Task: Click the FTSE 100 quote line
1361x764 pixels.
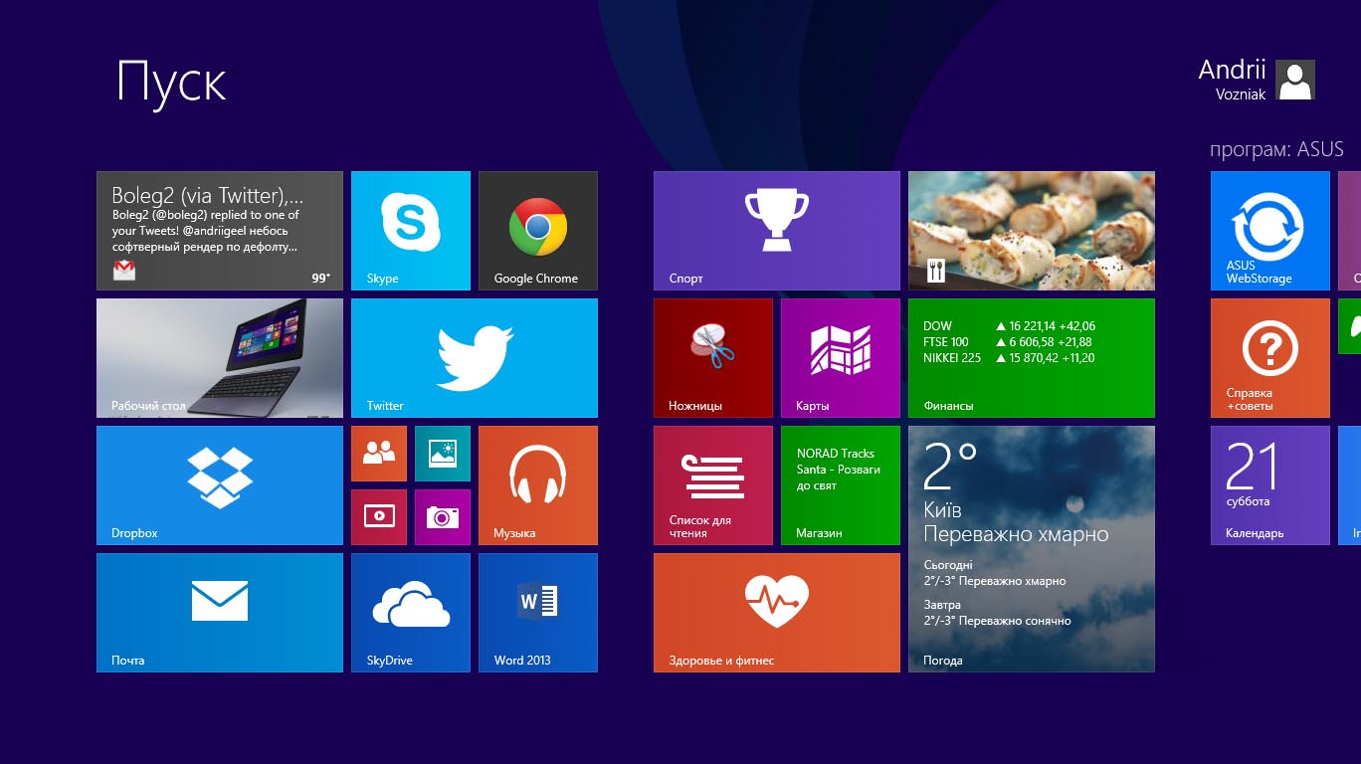Action: [x=1008, y=342]
